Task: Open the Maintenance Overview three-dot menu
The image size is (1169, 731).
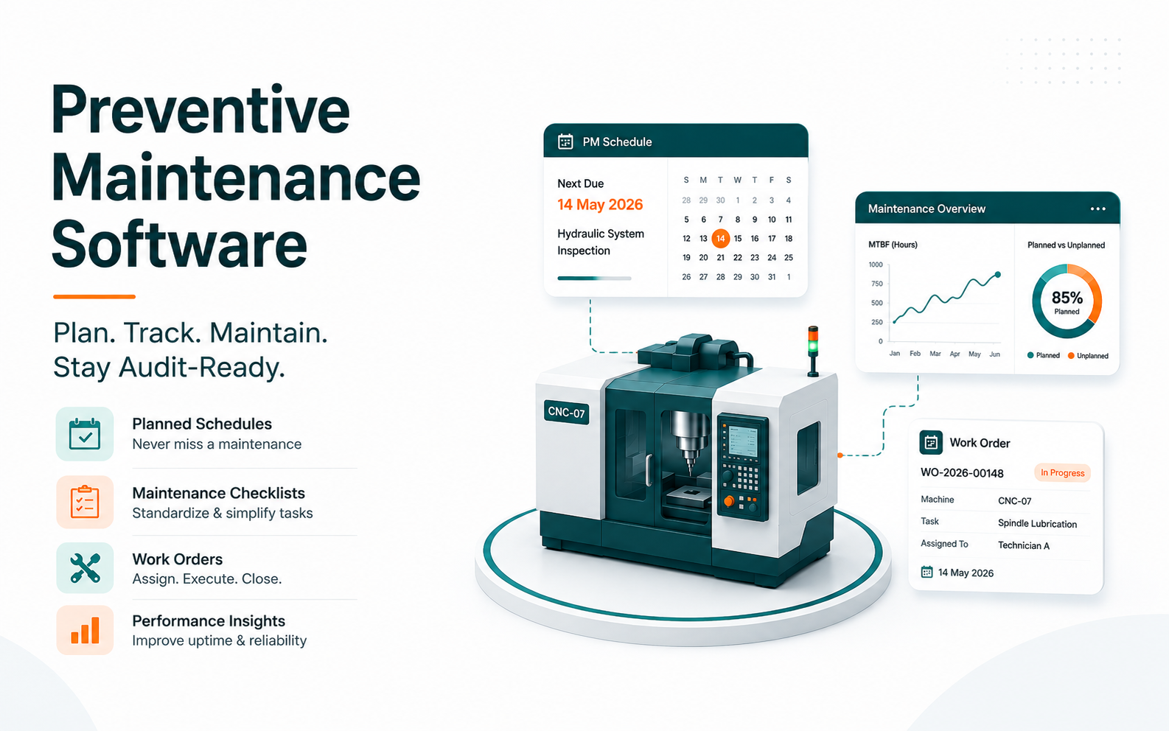Action: 1098,209
